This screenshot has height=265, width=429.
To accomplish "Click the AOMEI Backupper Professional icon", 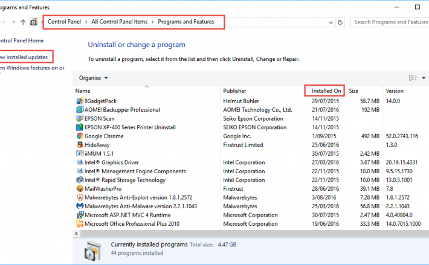I will [x=80, y=110].
